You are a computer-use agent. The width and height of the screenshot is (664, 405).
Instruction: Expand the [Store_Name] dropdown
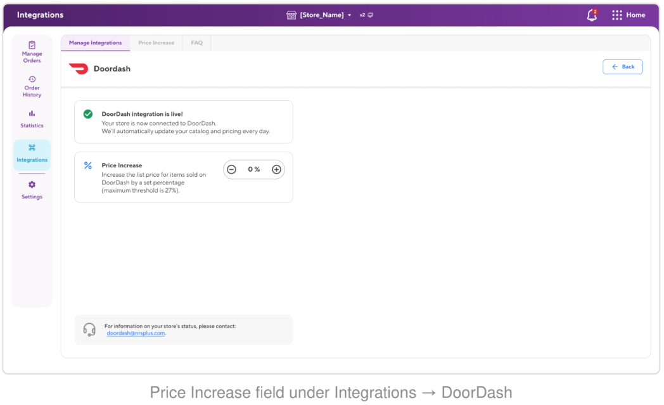point(325,15)
